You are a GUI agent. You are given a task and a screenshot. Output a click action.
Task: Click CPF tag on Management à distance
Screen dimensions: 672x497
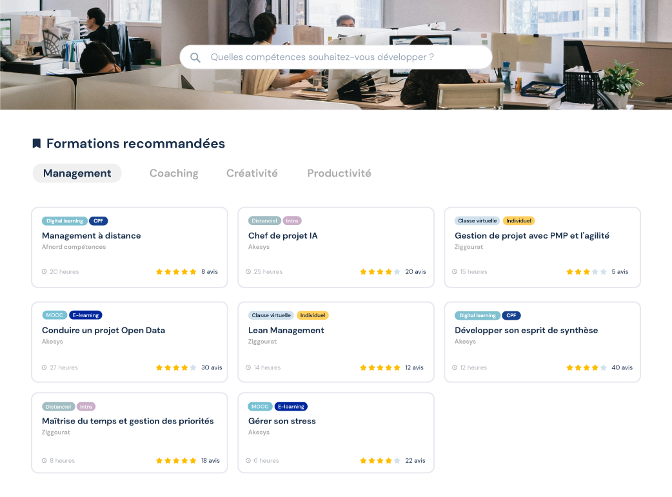[99, 221]
